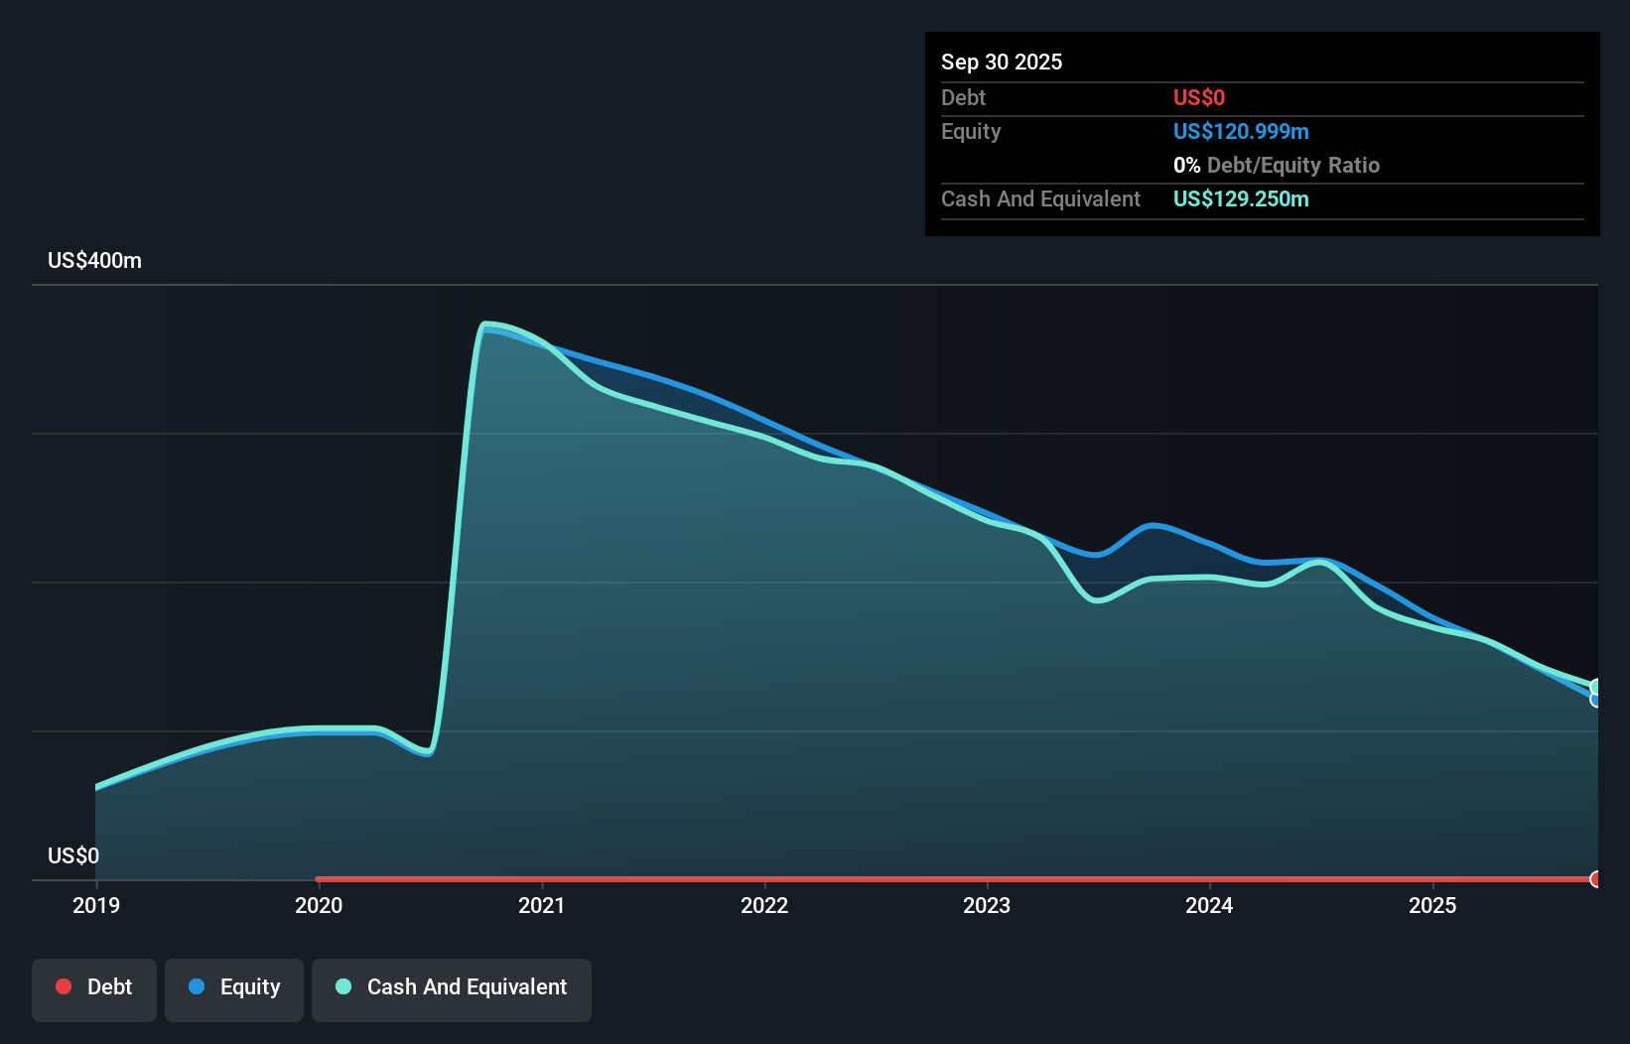
Task: Click the Equity label in tooltip
Action: (971, 131)
